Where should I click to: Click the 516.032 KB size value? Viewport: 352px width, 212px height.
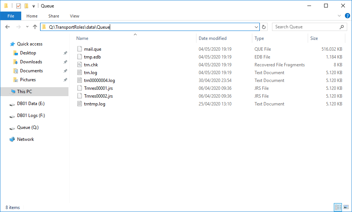332,49
